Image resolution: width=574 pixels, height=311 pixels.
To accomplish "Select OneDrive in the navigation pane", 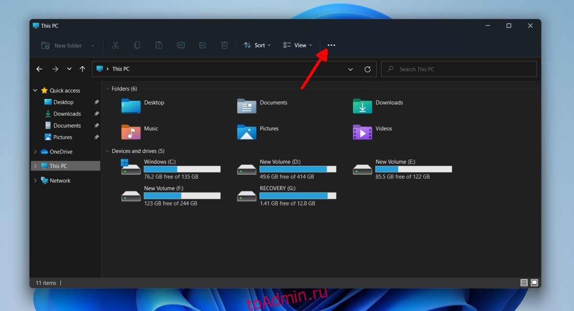I will tap(61, 152).
